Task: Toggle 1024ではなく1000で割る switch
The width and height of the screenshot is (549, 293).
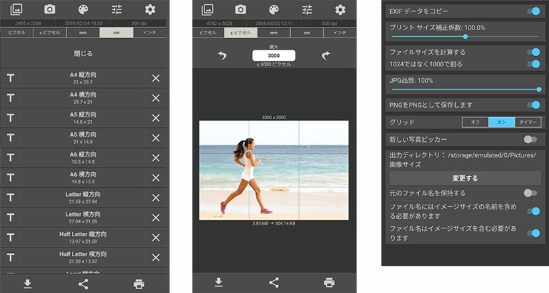Action: tap(534, 64)
